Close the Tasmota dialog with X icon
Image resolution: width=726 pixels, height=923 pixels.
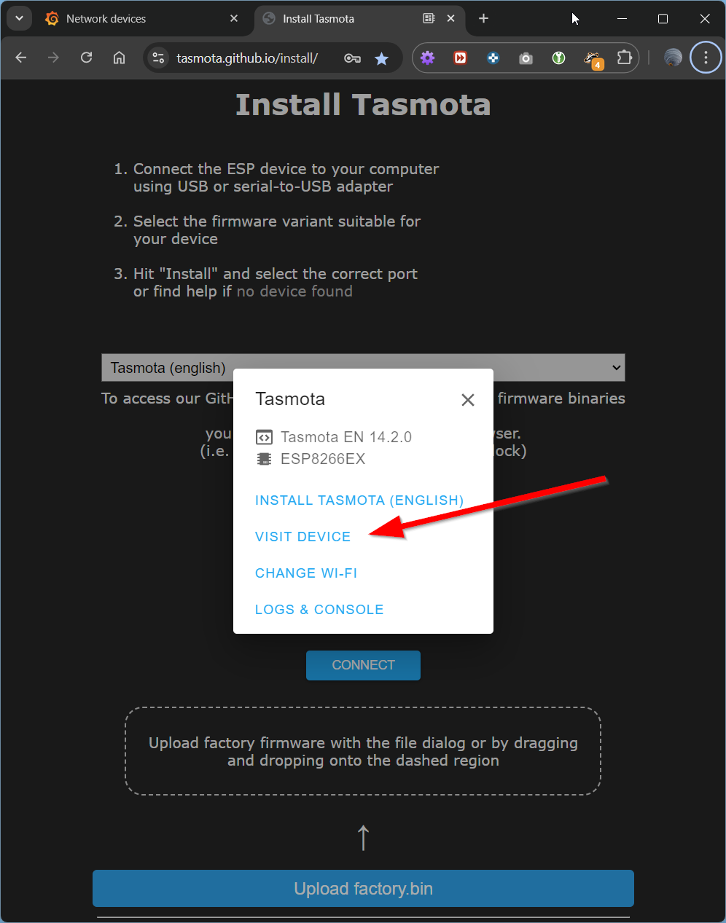point(468,400)
